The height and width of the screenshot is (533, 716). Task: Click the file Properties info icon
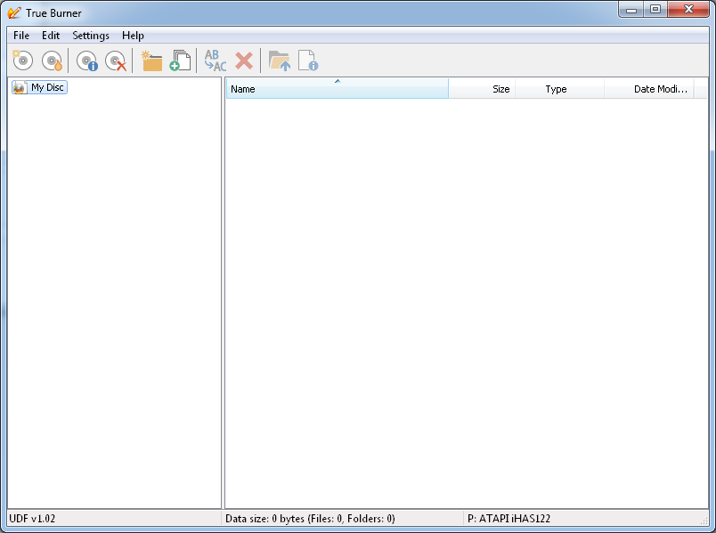308,61
